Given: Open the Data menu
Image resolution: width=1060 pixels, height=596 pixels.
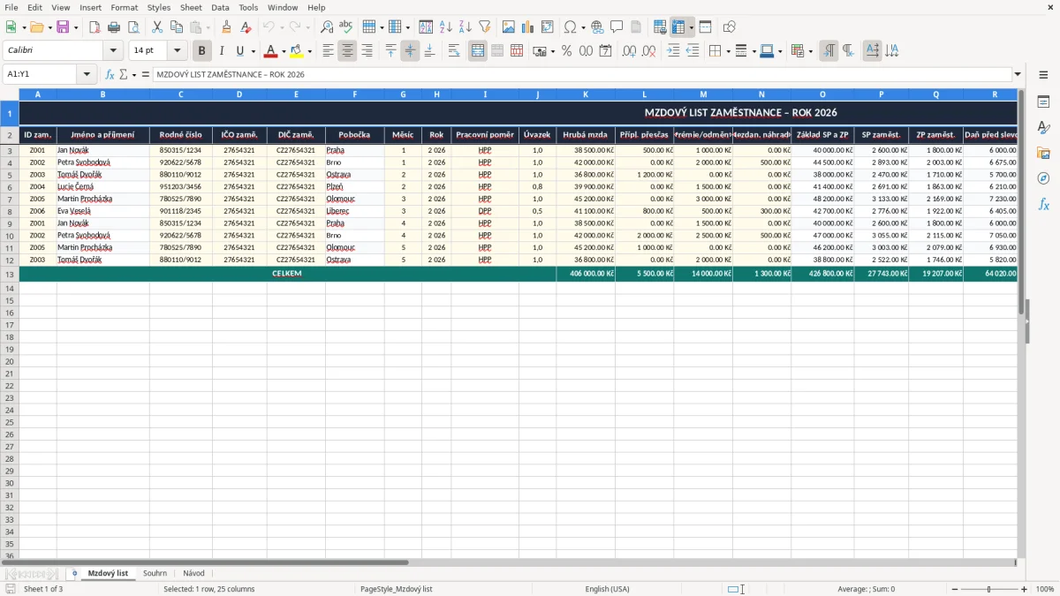Looking at the screenshot, I should tap(220, 7).
